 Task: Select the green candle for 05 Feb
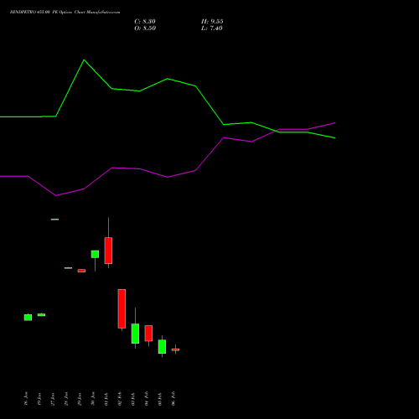tap(162, 347)
